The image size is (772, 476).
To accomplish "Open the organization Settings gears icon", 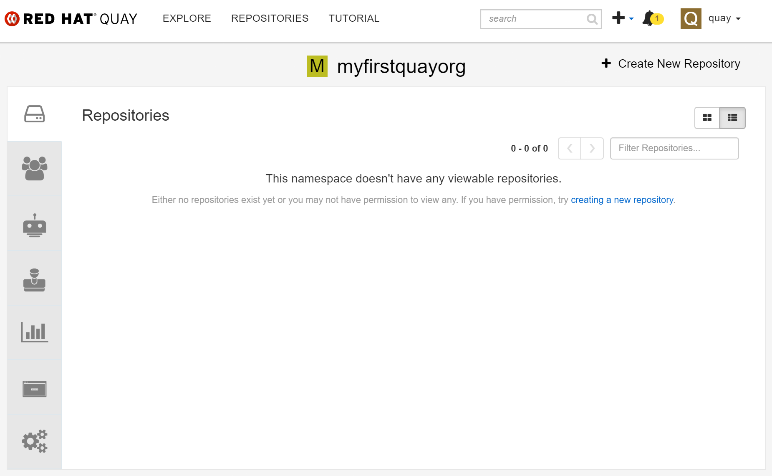I will (35, 441).
